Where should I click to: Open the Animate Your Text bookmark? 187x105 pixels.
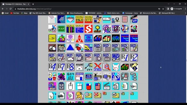[57, 13]
